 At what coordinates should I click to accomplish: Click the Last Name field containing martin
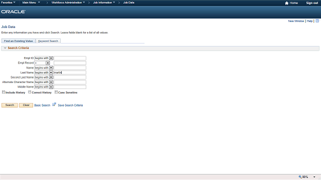point(70,72)
